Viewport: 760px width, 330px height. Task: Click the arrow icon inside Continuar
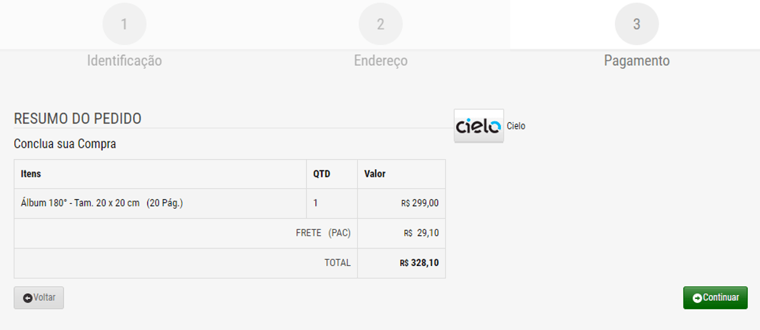coord(697,298)
